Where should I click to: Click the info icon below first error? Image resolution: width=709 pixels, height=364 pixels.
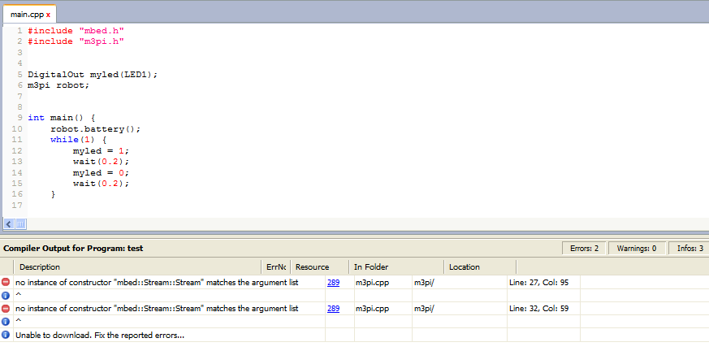coord(6,296)
